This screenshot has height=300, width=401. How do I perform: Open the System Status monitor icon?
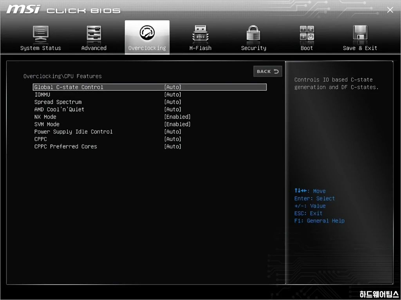point(40,34)
